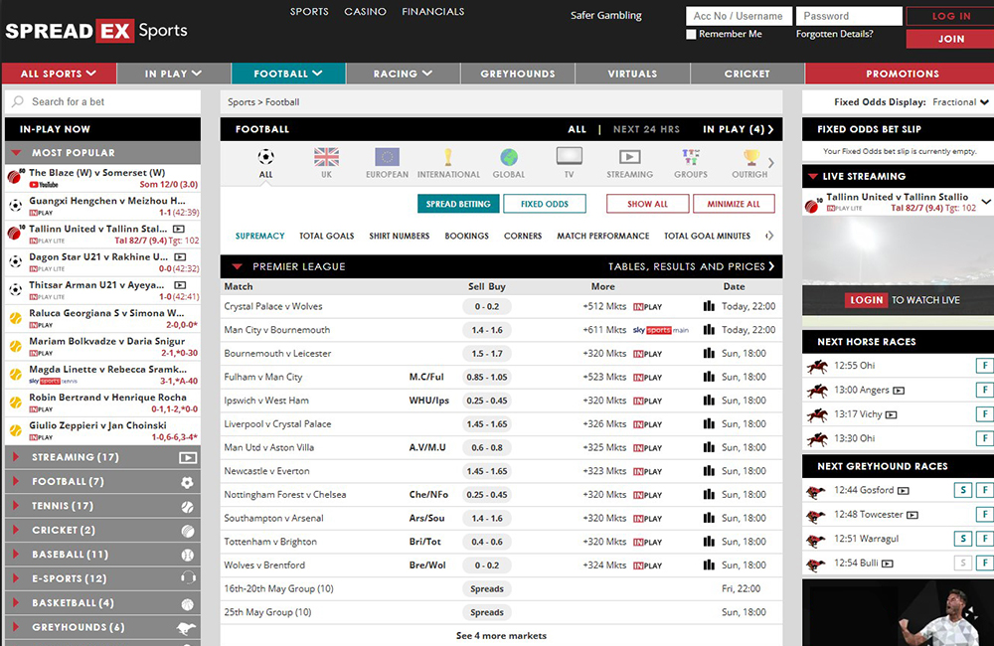Click the Search for a bet field
The width and height of the screenshot is (994, 646).
point(102,101)
